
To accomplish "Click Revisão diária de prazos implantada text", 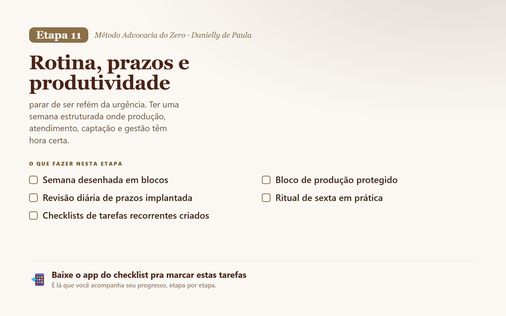I will coord(117,198).
